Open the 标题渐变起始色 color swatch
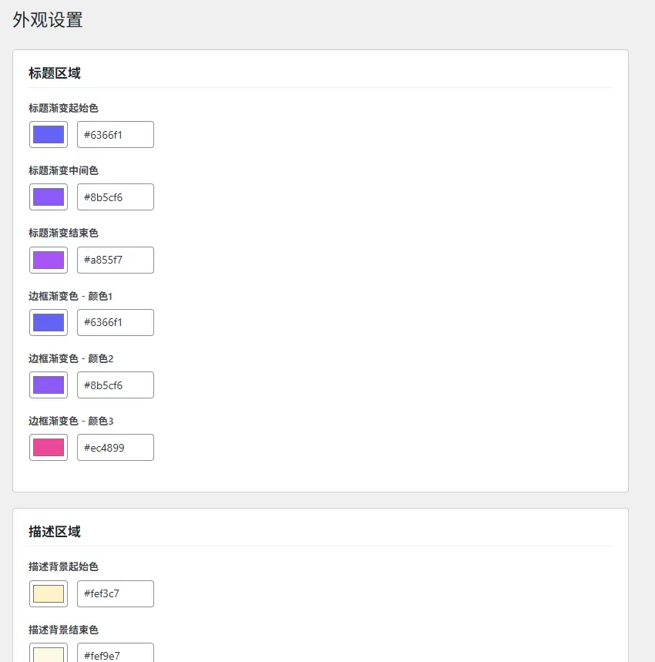This screenshot has width=655, height=662. pos(49,134)
